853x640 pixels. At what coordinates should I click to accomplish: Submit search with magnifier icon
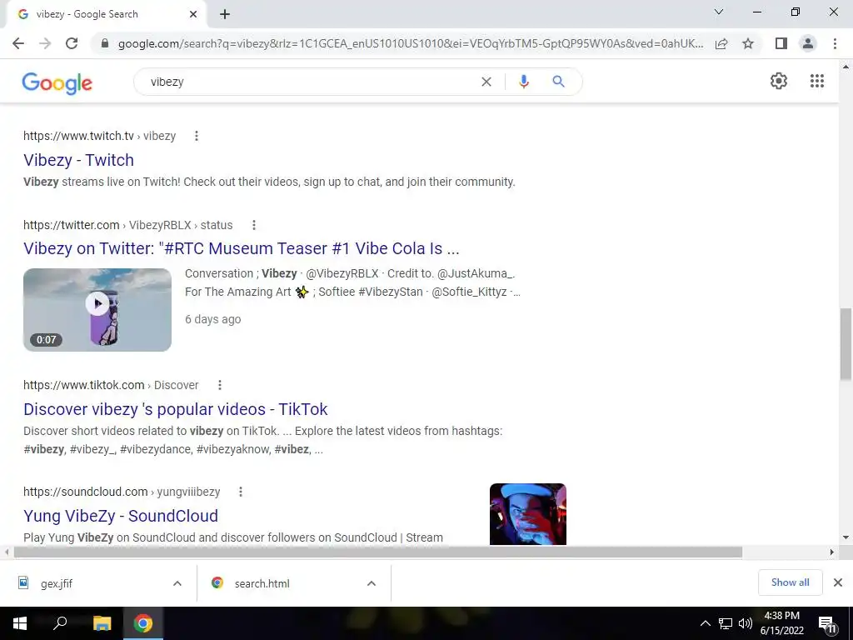pos(558,82)
